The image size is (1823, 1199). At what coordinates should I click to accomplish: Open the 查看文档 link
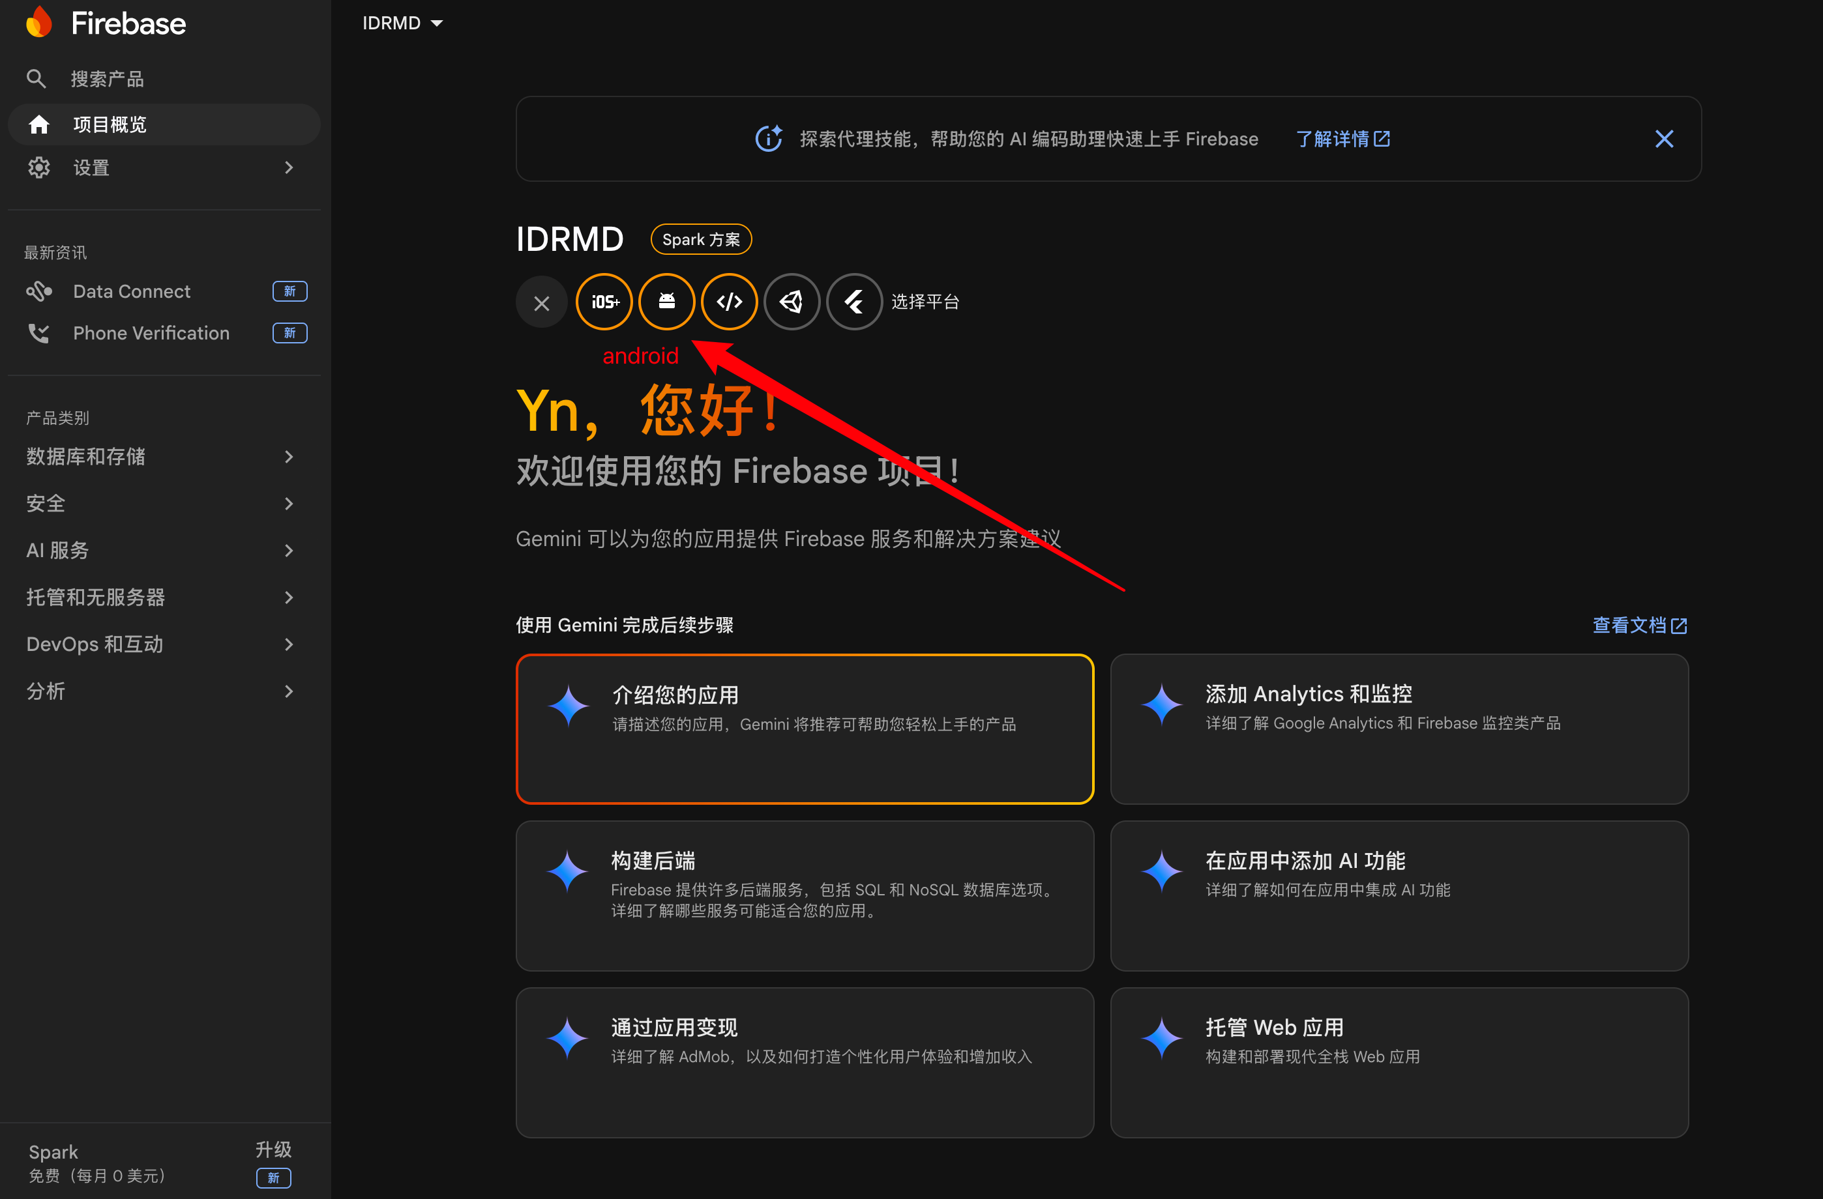pos(1640,625)
